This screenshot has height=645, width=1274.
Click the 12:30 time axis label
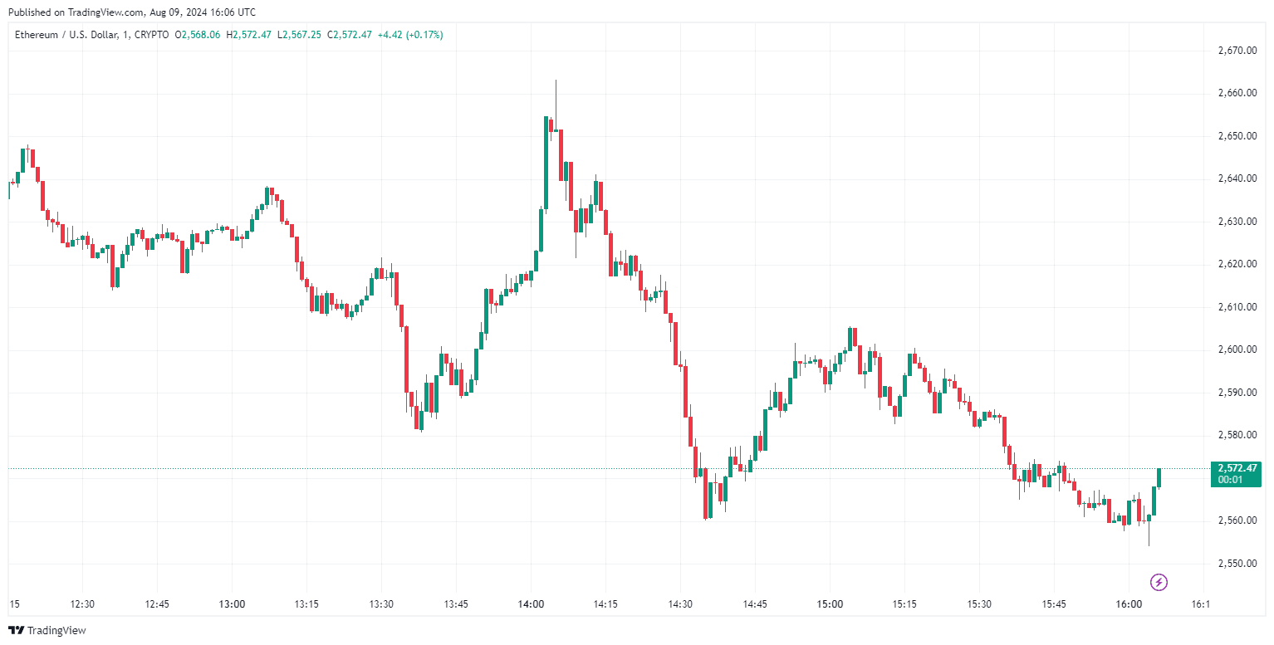point(82,604)
